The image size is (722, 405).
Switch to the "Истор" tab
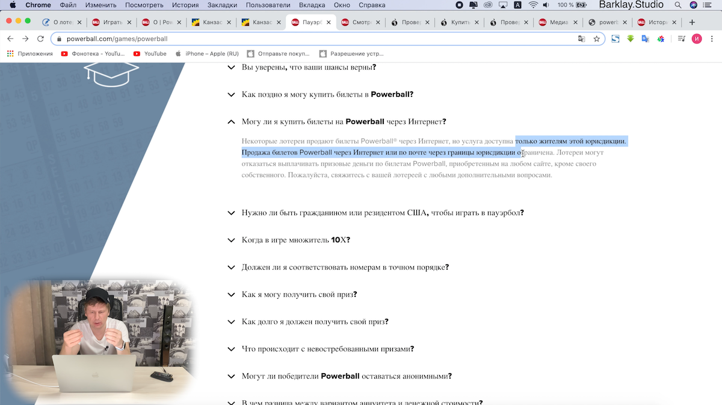click(658, 22)
